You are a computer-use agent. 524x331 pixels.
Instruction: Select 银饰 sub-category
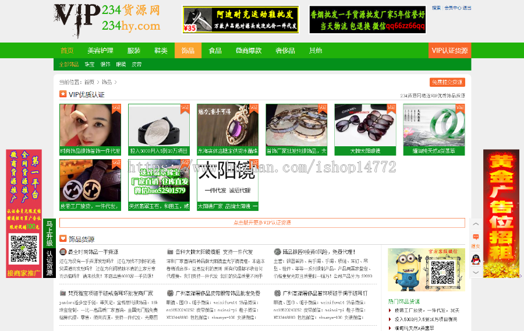pyautogui.click(x=105, y=64)
